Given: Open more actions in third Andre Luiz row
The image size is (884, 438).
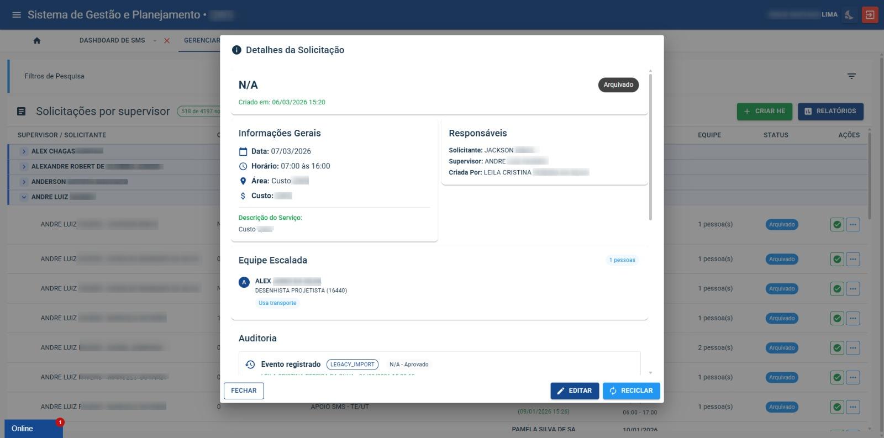Looking at the screenshot, I should [853, 289].
